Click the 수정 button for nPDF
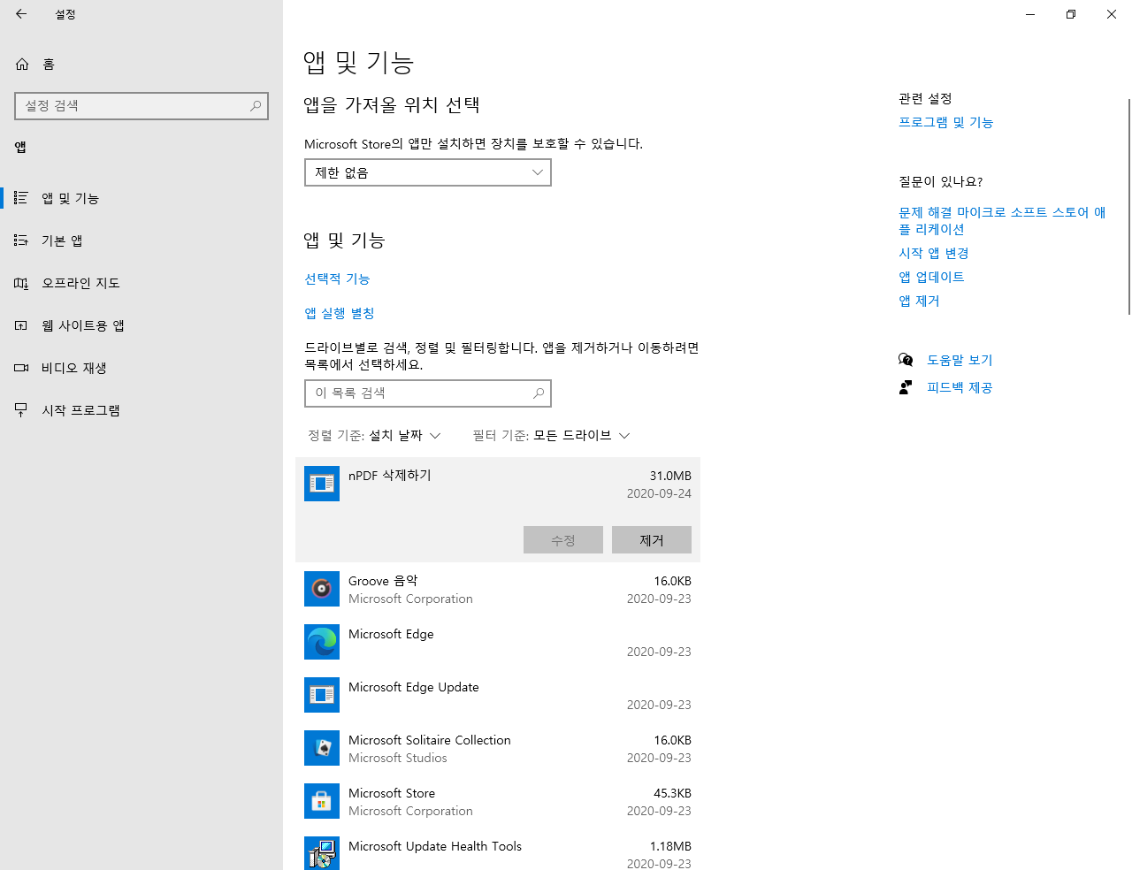This screenshot has height=870, width=1132. coord(563,540)
